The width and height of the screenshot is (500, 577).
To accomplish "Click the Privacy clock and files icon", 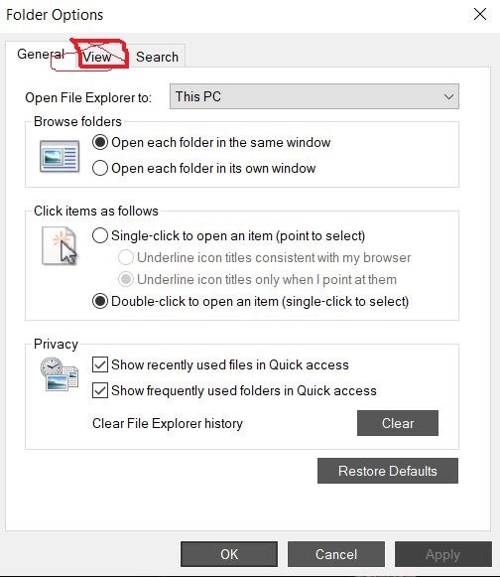I will (x=60, y=374).
